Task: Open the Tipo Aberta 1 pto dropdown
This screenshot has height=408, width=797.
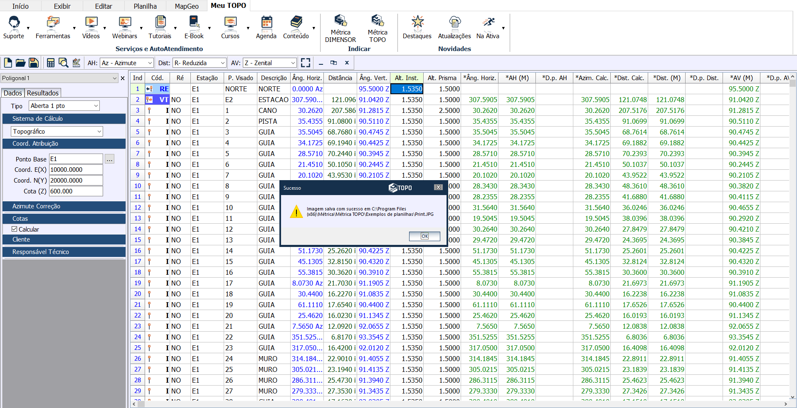Action: pos(64,106)
